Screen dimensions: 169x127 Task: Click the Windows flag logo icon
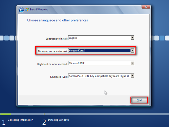(x=27, y=10)
